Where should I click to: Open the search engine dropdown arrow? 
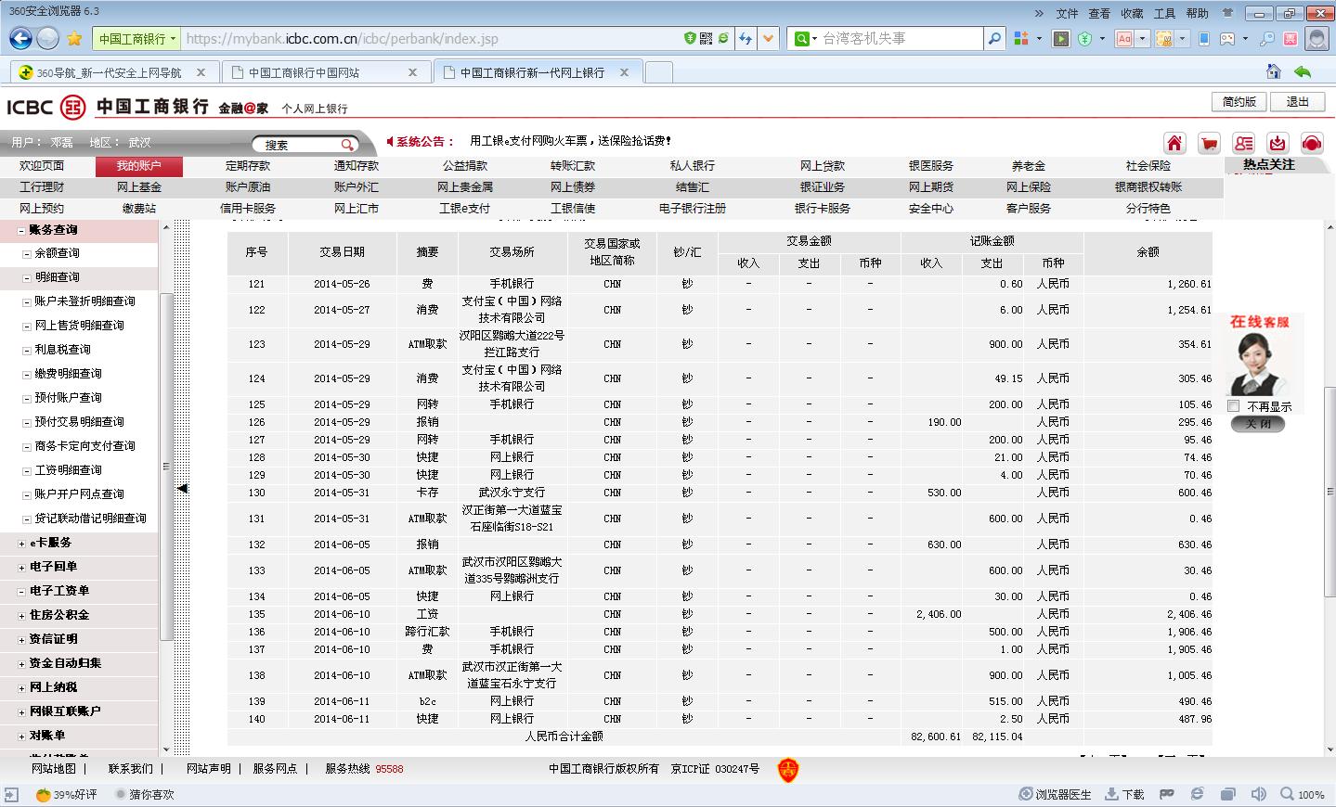[814, 39]
